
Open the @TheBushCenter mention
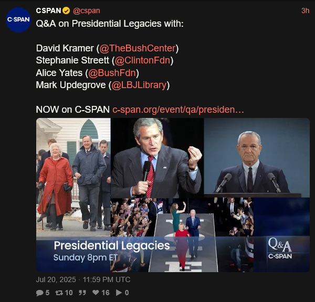[x=138, y=48]
